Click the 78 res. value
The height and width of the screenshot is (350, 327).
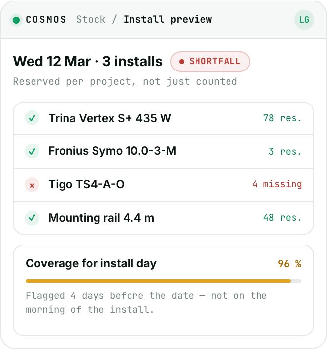(282, 118)
